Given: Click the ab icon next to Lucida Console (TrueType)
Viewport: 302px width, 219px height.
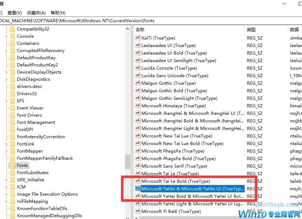Looking at the screenshot, I should pos(137,68).
